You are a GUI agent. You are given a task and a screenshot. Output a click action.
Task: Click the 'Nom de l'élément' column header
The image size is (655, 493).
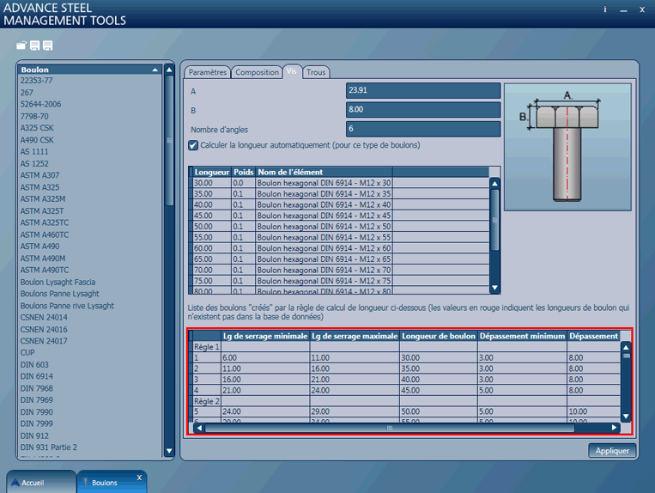(324, 172)
